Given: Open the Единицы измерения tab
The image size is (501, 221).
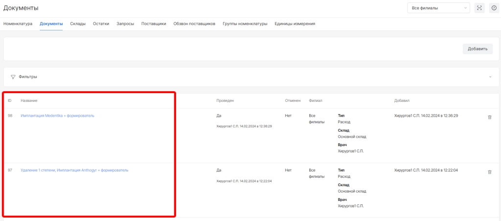Looking at the screenshot, I should click(x=295, y=24).
